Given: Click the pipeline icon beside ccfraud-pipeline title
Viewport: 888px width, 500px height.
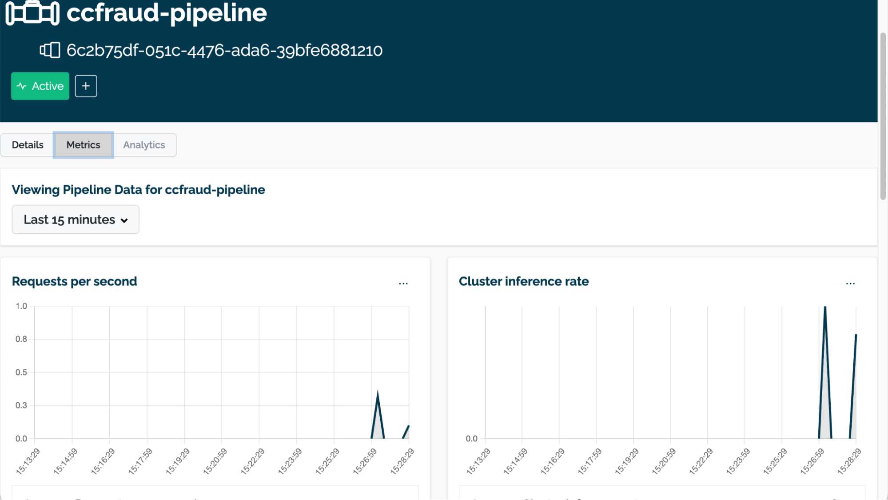Looking at the screenshot, I should (x=32, y=12).
